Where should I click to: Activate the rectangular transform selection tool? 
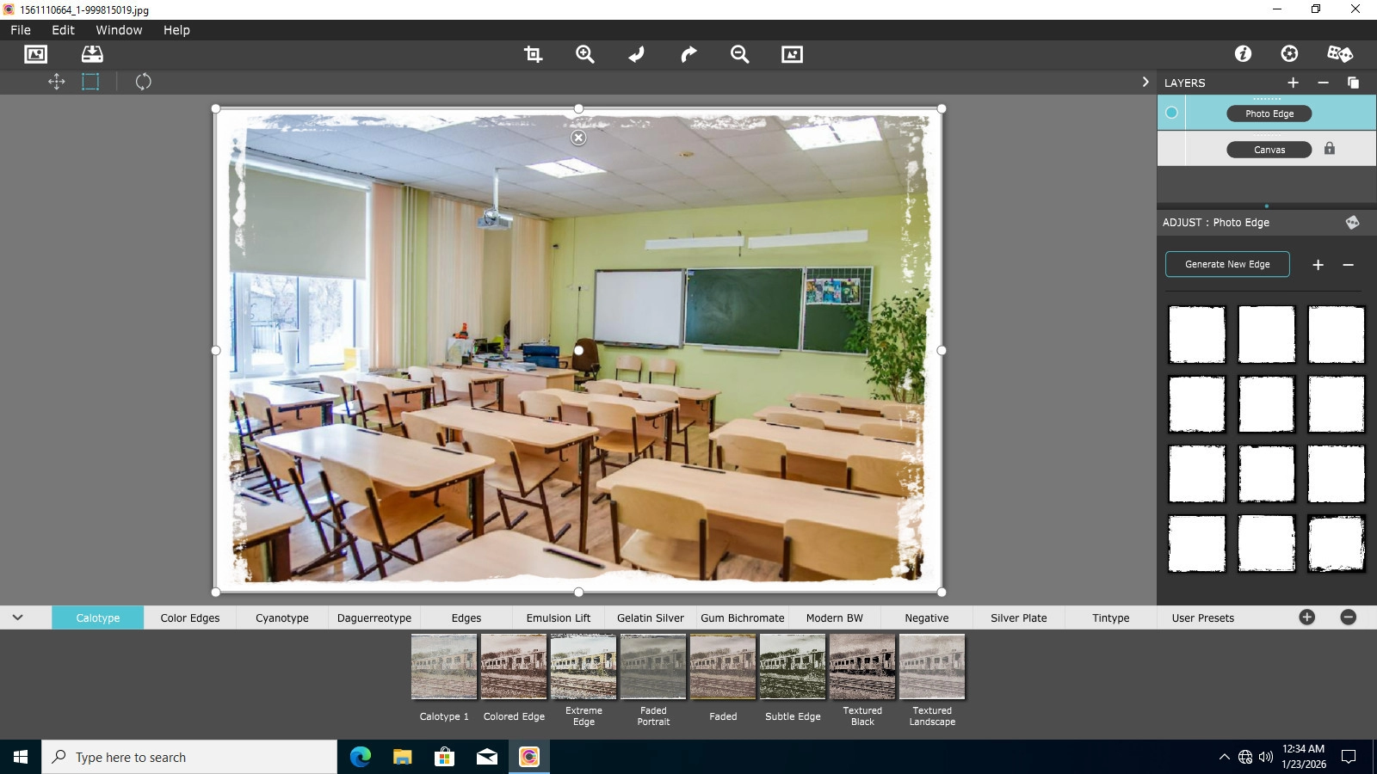coord(90,82)
